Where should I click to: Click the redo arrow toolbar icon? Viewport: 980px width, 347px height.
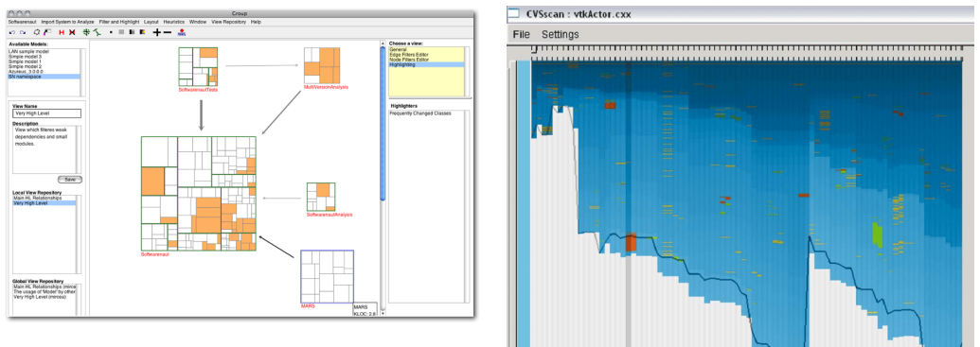(23, 32)
